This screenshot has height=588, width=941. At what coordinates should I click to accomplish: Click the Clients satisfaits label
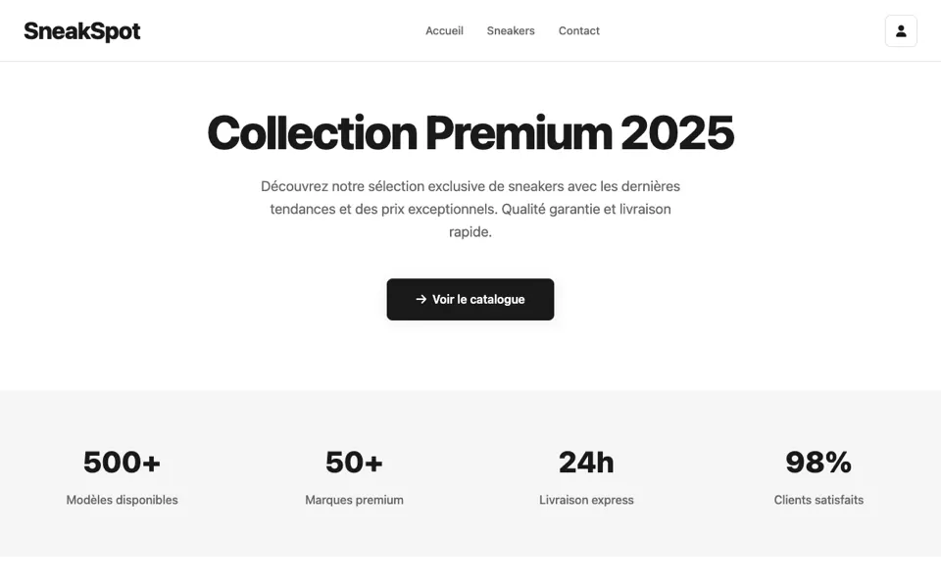[x=818, y=500]
